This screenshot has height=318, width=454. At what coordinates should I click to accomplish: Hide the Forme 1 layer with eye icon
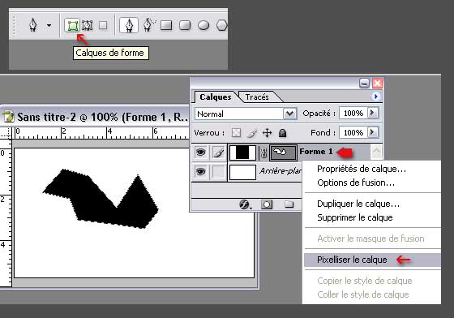(x=200, y=152)
